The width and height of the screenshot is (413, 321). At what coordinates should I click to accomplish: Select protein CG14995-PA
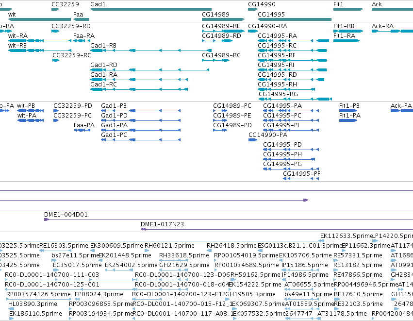(291, 111)
